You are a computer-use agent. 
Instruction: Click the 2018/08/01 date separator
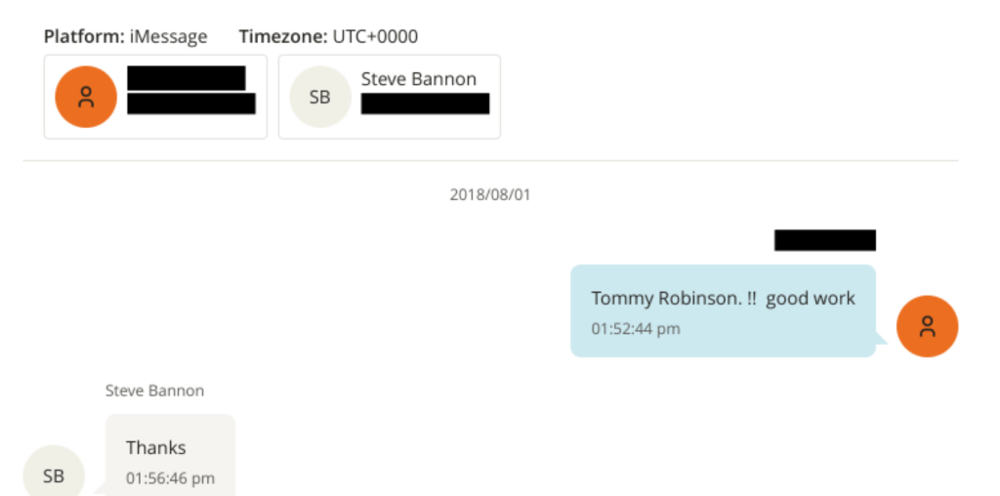(x=490, y=194)
